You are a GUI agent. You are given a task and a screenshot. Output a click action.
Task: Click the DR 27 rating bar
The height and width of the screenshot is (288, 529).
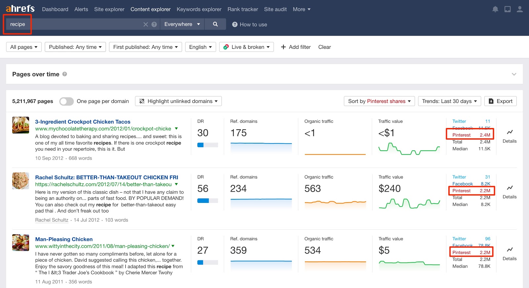pos(208,263)
